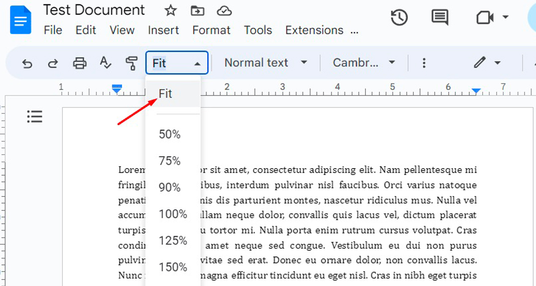Image resolution: width=536 pixels, height=286 pixels.
Task: Open the comments icon
Action: click(x=440, y=17)
